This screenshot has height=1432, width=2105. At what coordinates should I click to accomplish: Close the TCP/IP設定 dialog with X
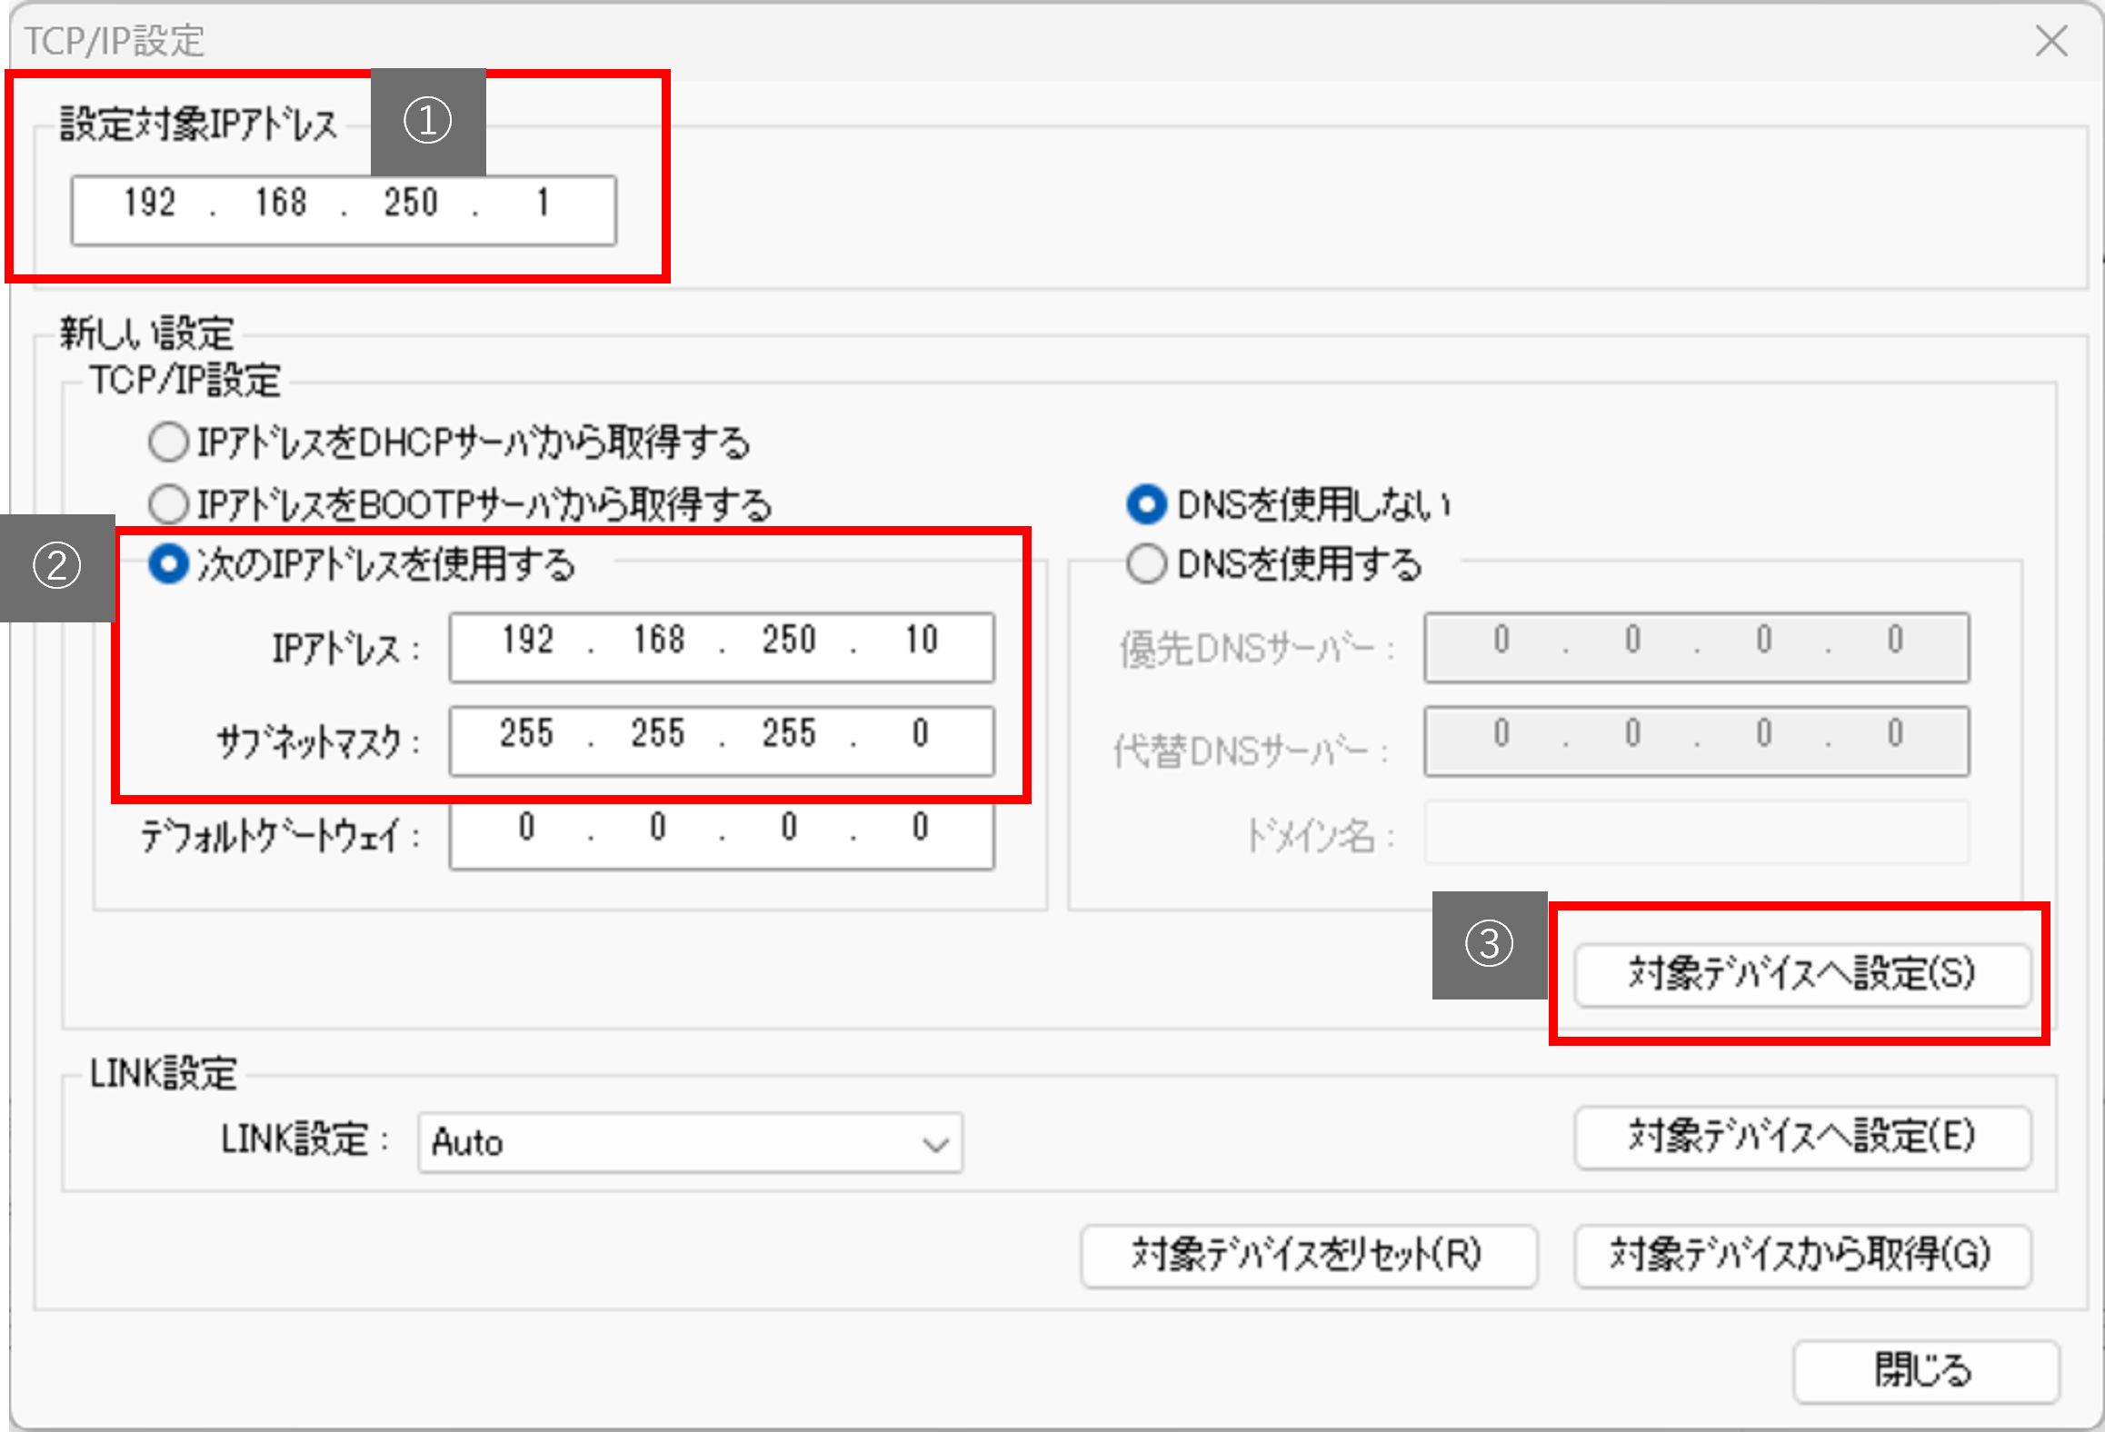coord(2051,41)
